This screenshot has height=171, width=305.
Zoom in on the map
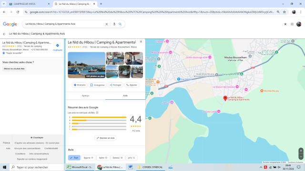click(301, 151)
